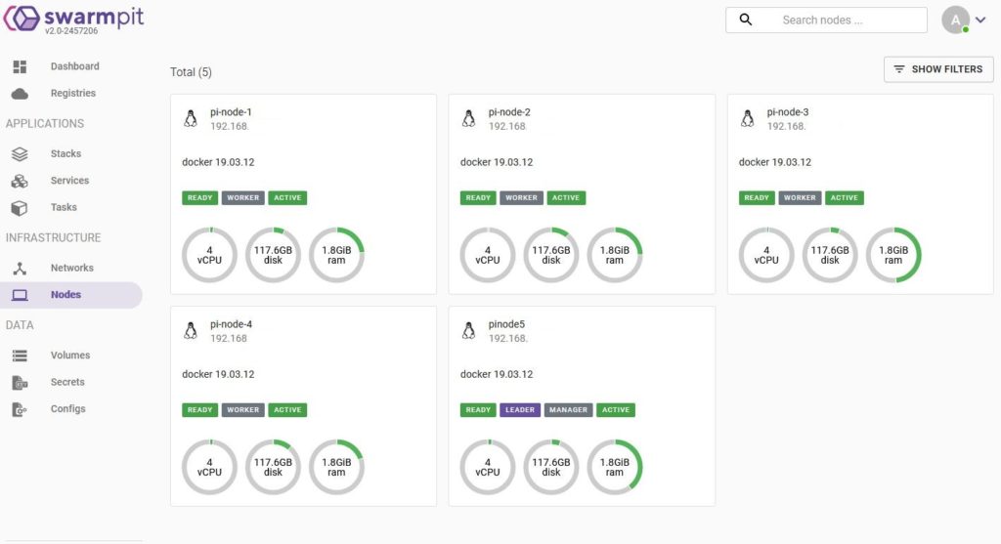
Task: Click the Dashboard grid icon in sidebar
Action: pyautogui.click(x=20, y=66)
